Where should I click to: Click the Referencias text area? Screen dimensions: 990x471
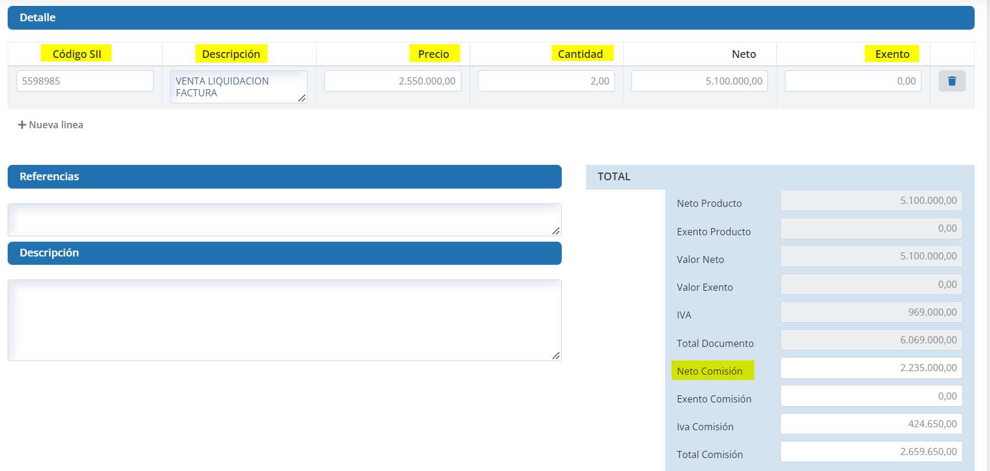click(284, 220)
